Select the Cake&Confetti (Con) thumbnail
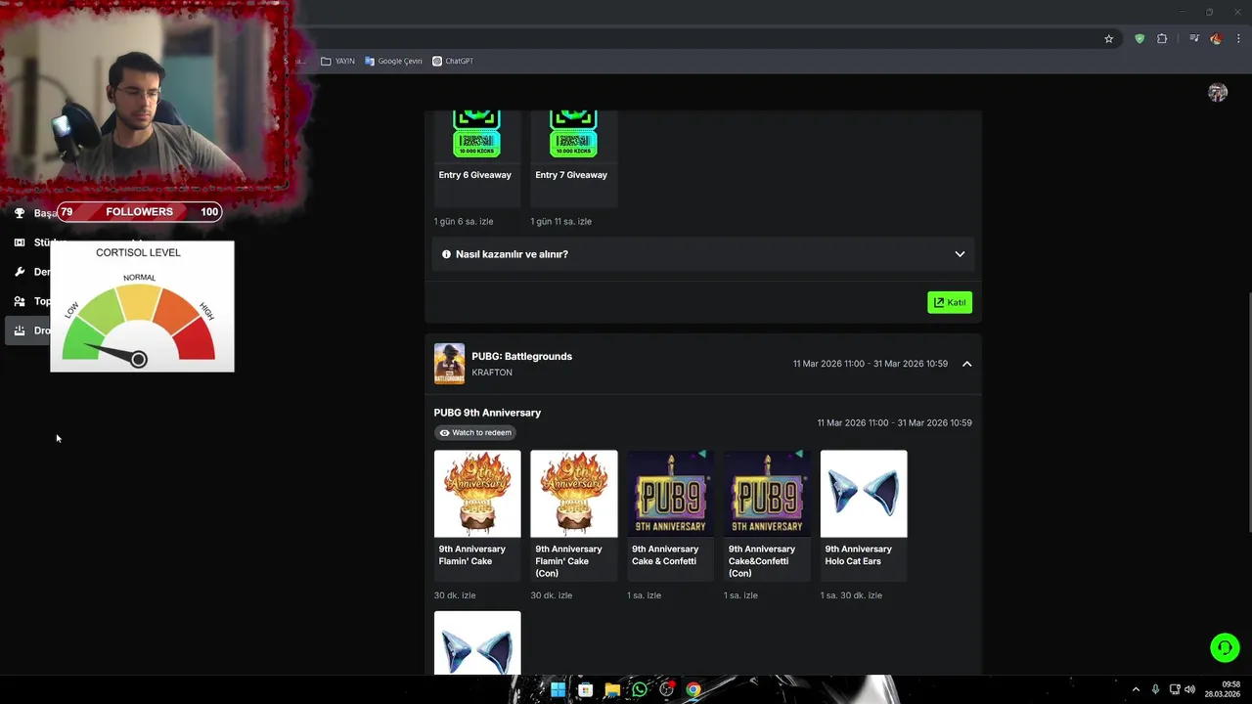 pos(767,494)
